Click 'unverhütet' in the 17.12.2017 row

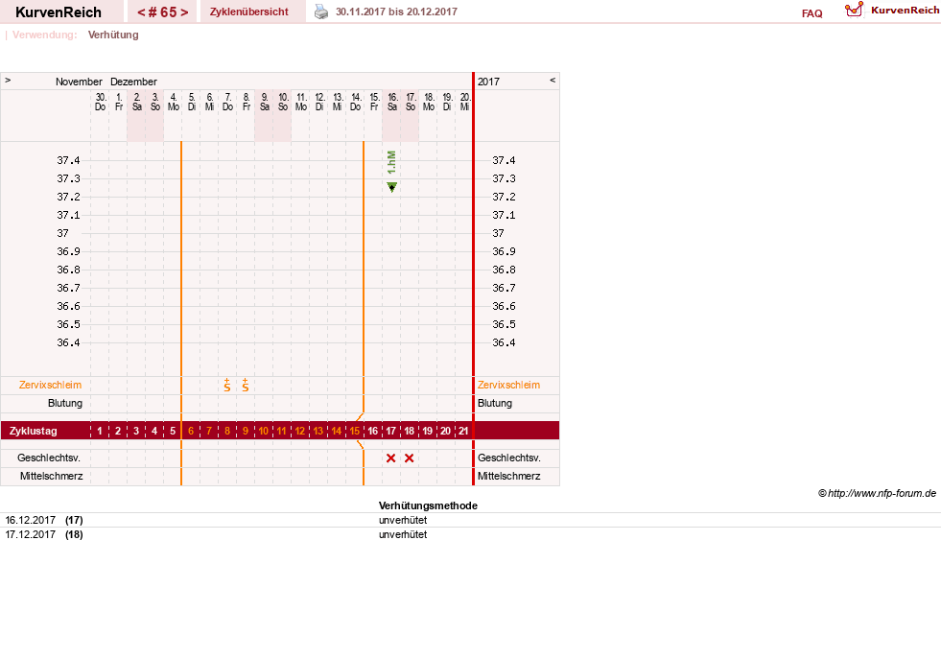(x=403, y=534)
